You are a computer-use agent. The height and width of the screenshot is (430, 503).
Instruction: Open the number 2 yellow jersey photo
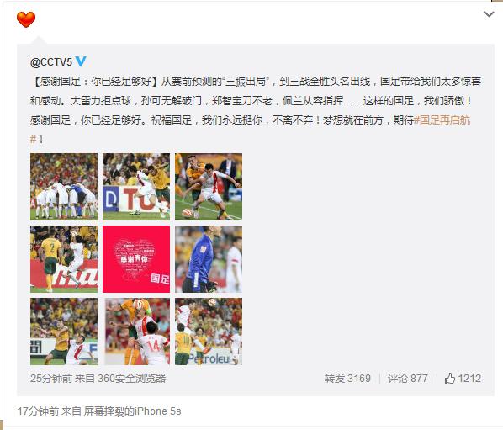pos(64,259)
